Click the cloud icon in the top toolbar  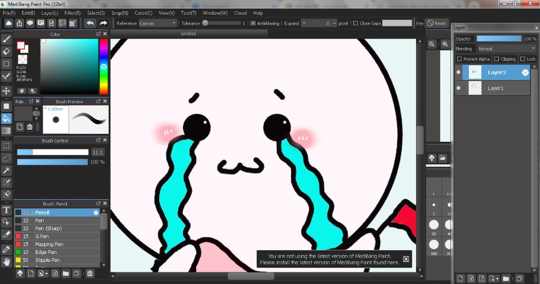(x=8, y=23)
